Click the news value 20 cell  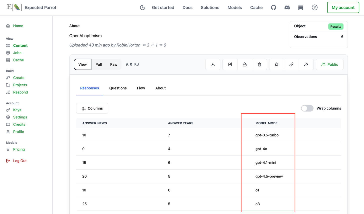[84, 176]
